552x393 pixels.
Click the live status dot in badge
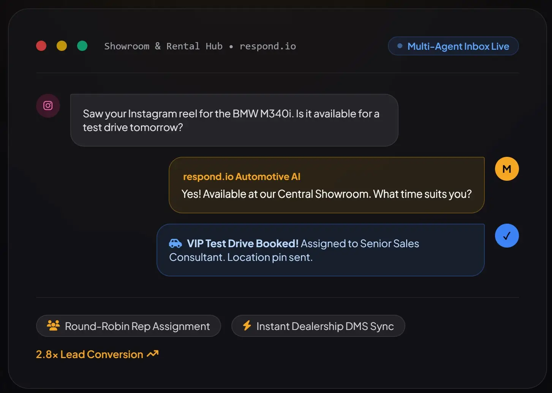[x=400, y=46]
